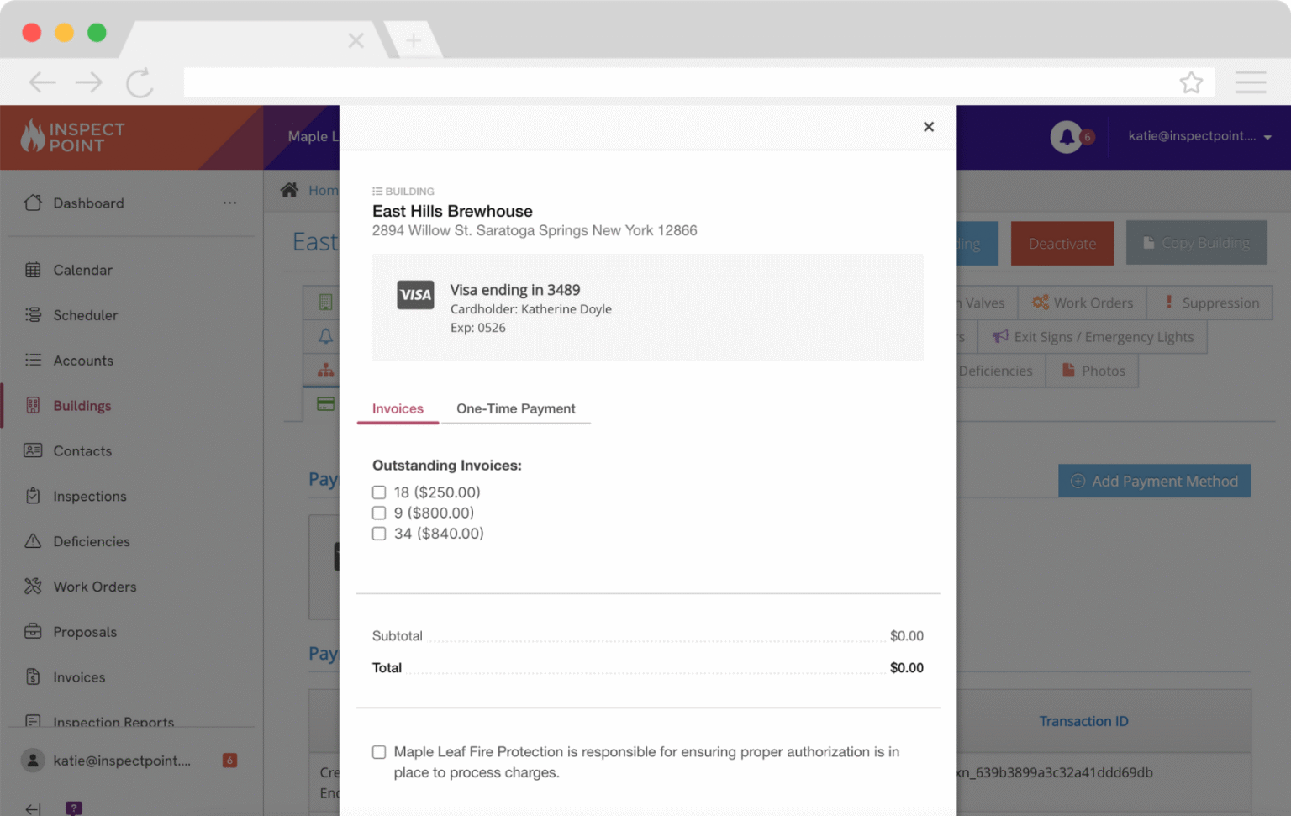Open the notifications bell
This screenshot has width=1291, height=816.
(1066, 136)
